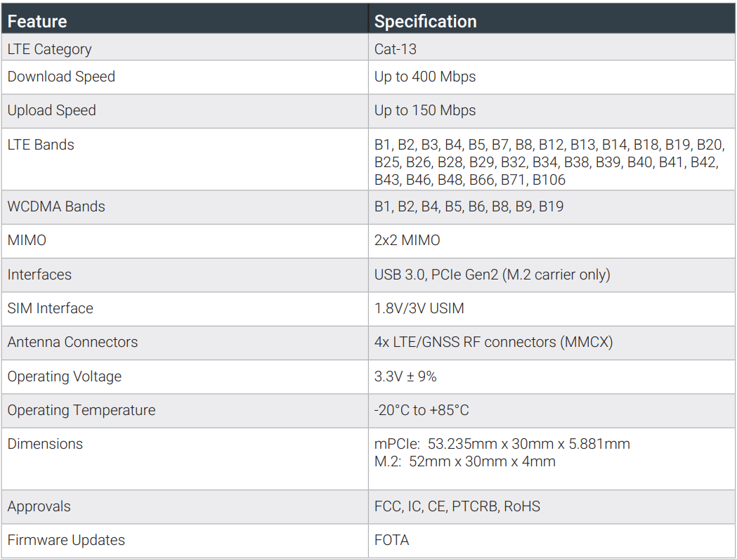Select the FCC, IC, CE, PTCRB, RoHS approvals

pyautogui.click(x=457, y=506)
